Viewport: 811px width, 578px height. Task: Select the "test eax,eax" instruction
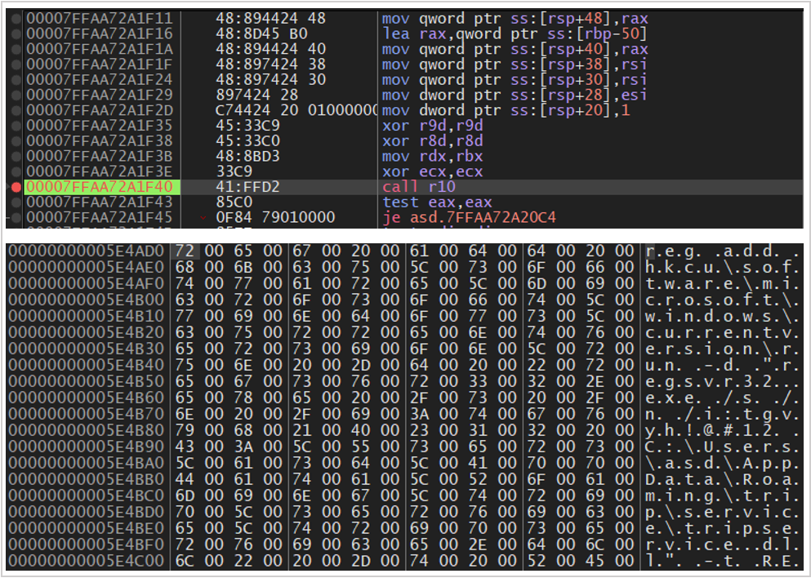(423, 202)
